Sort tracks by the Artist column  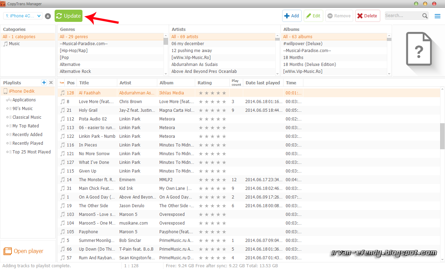tap(137, 83)
